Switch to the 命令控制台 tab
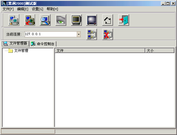The width and height of the screenshot is (177, 135). 43,44
